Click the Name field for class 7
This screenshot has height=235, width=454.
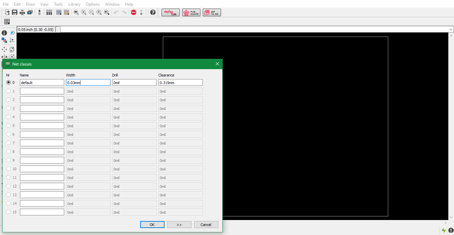click(42, 143)
